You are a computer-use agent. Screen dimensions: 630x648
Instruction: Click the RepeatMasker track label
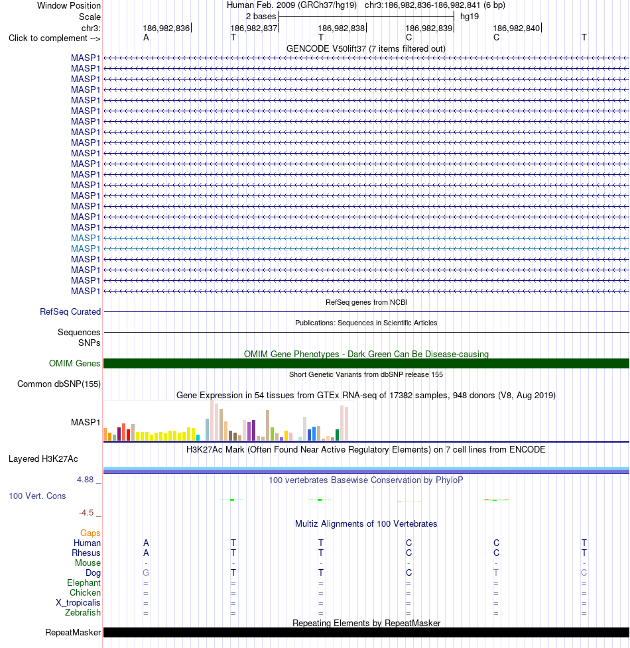tap(73, 633)
